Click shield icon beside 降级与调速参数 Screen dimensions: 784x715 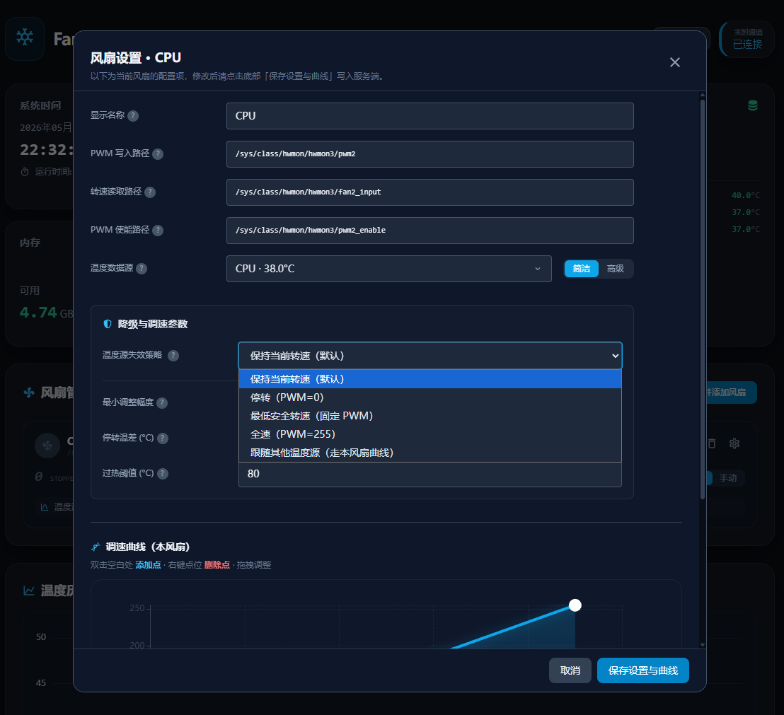[108, 324]
